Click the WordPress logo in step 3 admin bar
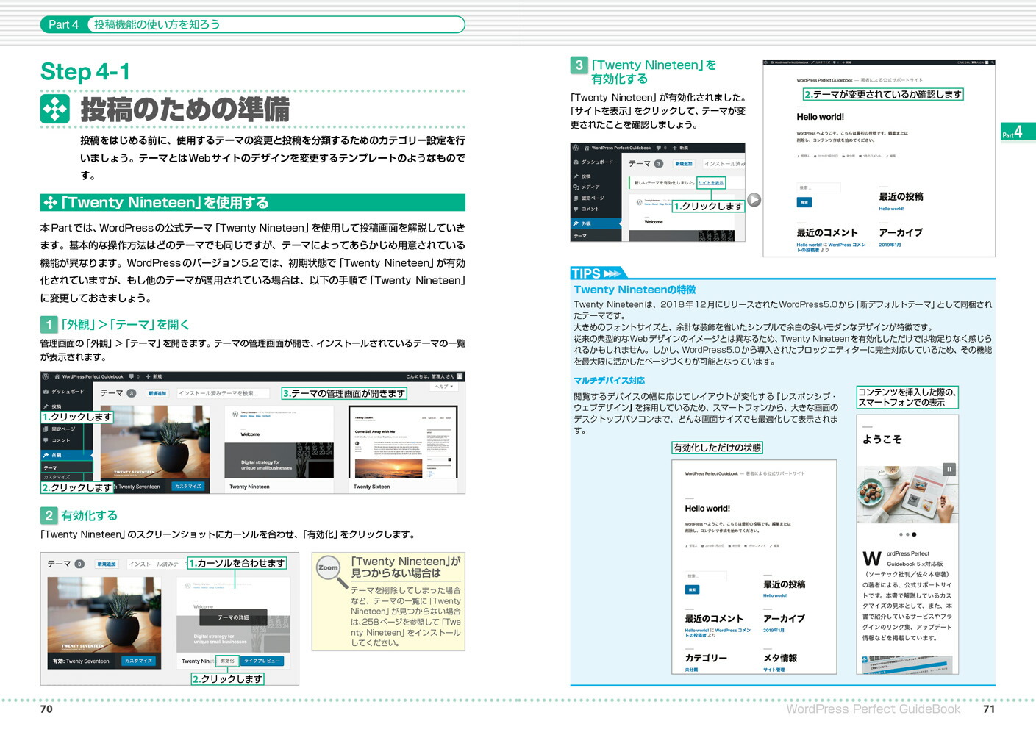Viewport: 1036px width, 735px height. (x=576, y=148)
